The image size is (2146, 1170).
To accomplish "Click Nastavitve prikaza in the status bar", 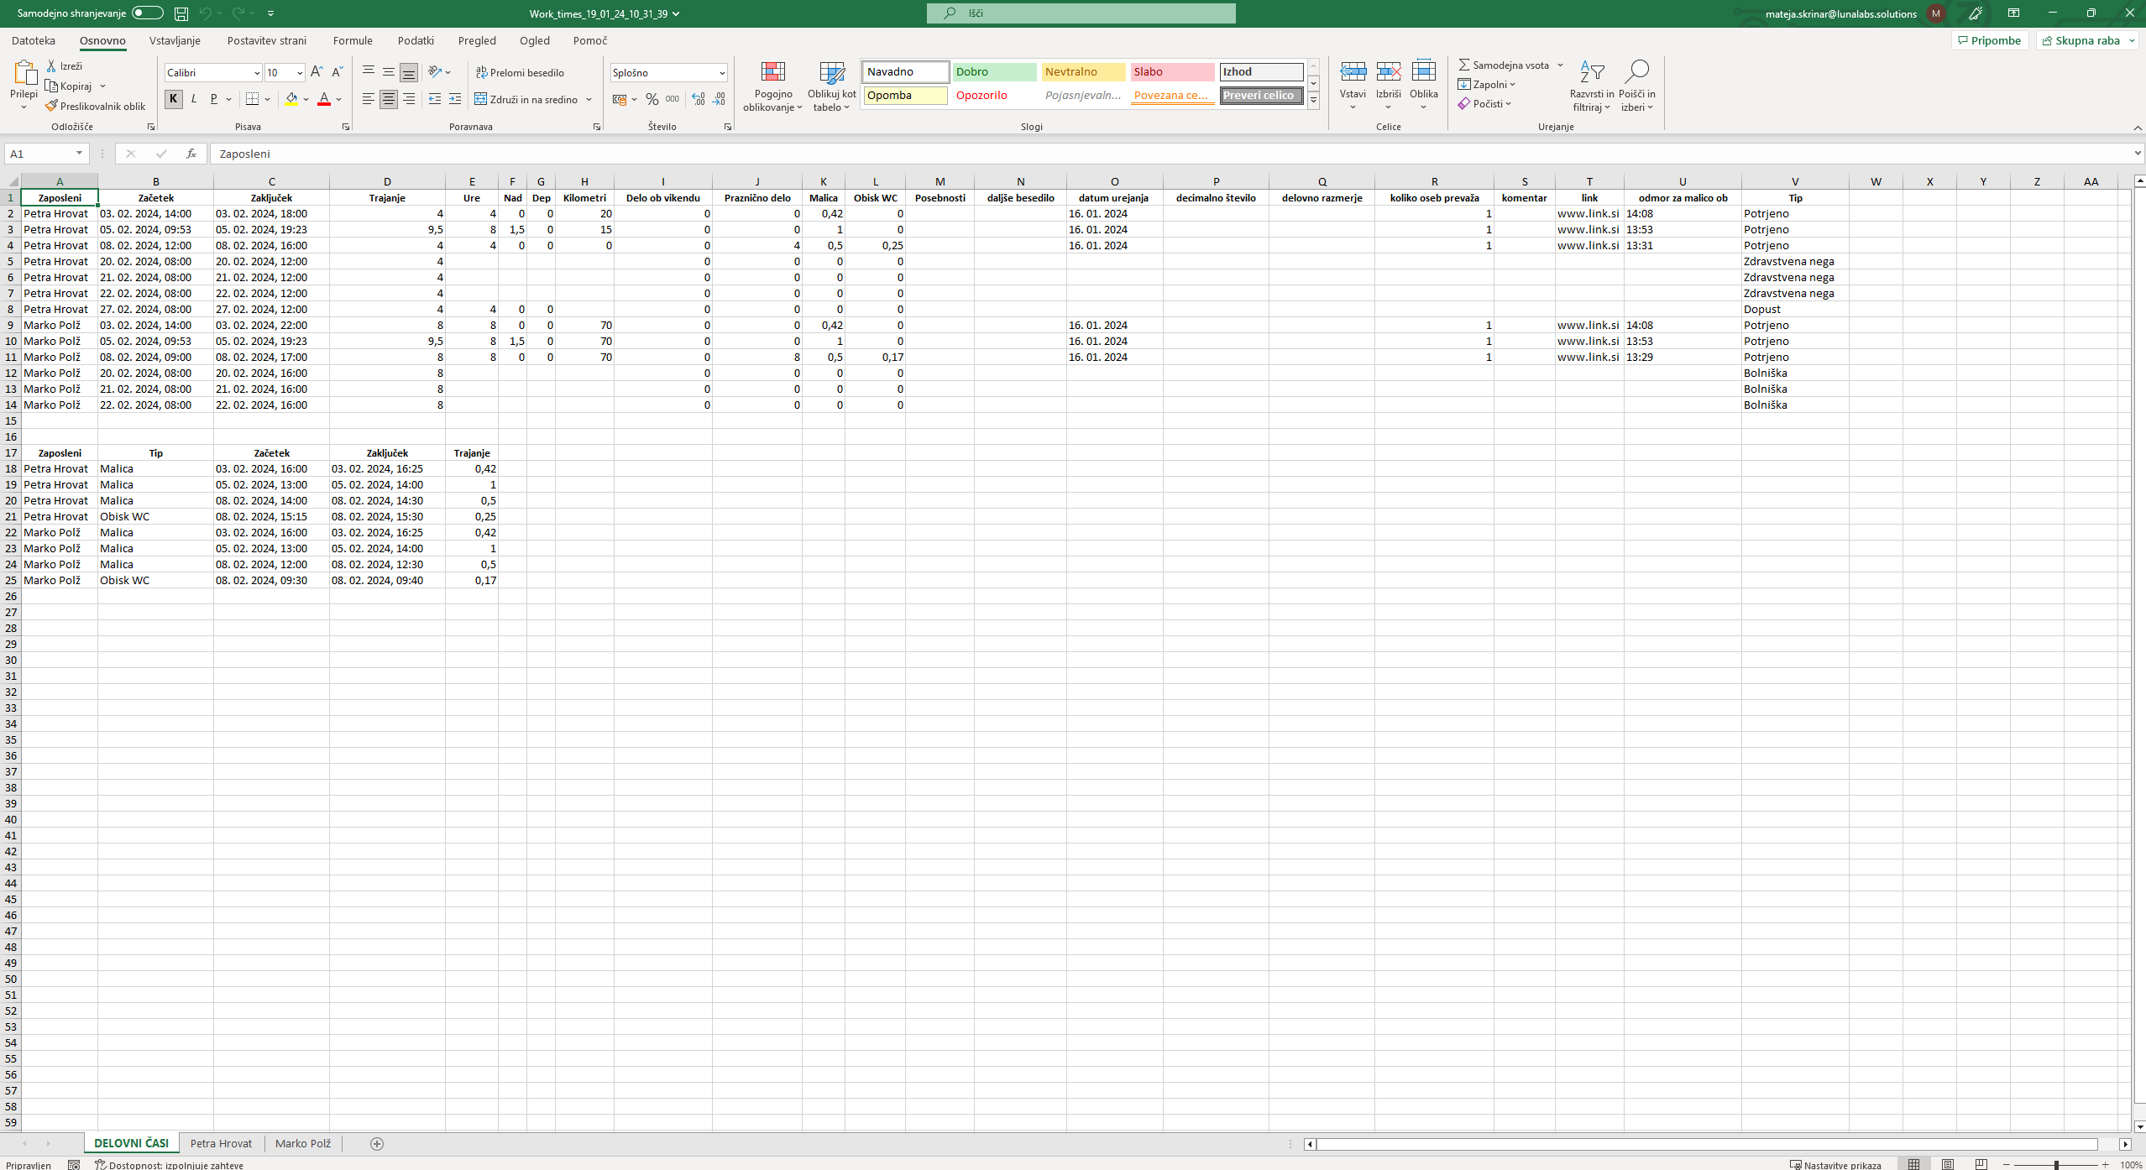I will [1836, 1165].
